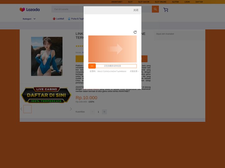Screen dimensions: 225x168
Task: Click the captcha arrow image
Action: pyautogui.click(x=112, y=49)
